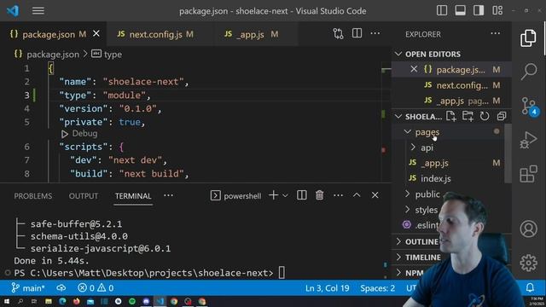Split the editor right
This screenshot has height=307, width=546.
(x=357, y=34)
